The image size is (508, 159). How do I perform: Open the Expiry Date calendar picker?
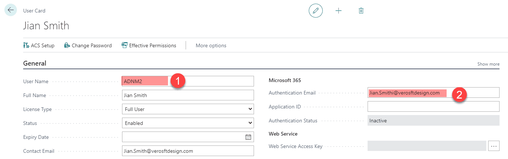[248, 137]
